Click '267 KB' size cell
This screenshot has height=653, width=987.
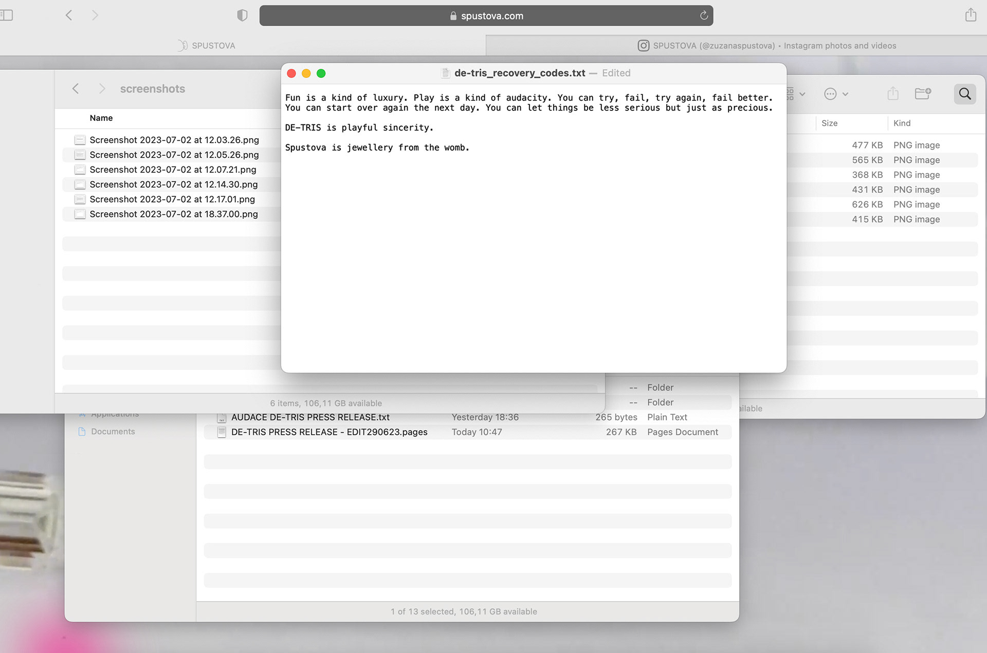[621, 432]
